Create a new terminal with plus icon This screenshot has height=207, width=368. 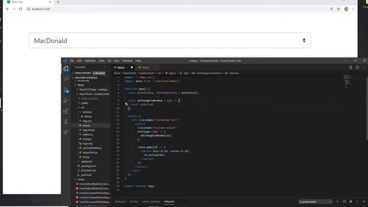click(338, 201)
